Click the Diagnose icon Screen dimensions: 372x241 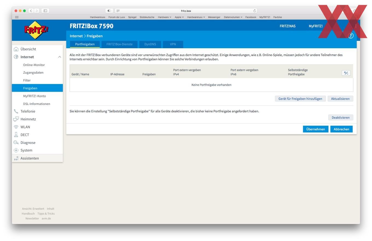16,143
